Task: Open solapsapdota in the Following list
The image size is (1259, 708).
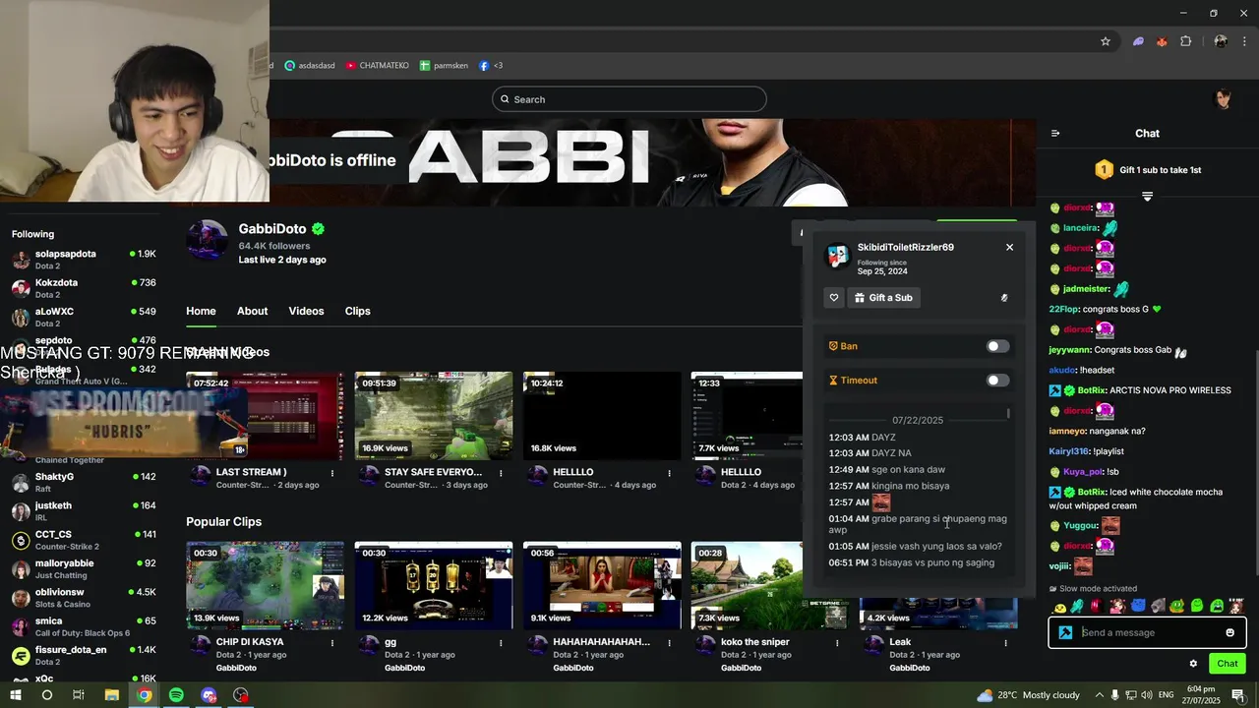Action: click(84, 260)
